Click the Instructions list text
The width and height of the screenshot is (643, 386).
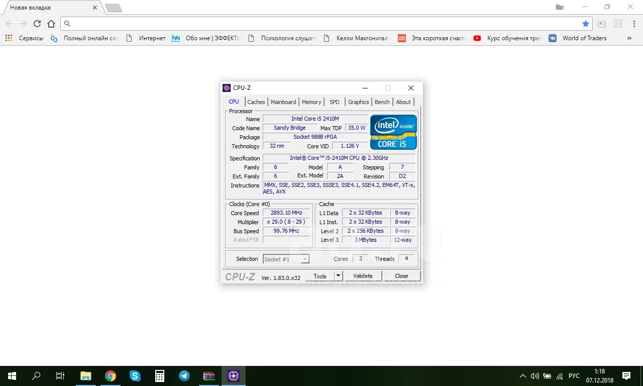point(339,188)
